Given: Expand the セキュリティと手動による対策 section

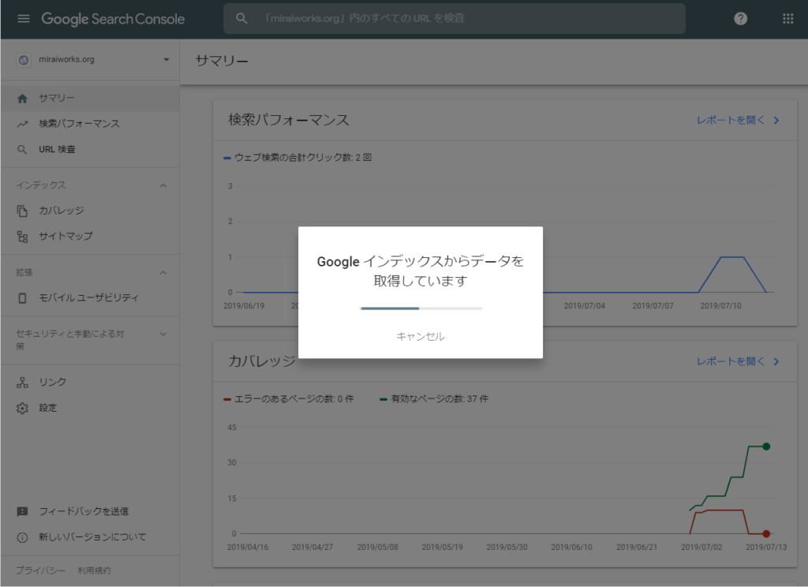Looking at the screenshot, I should (x=163, y=334).
